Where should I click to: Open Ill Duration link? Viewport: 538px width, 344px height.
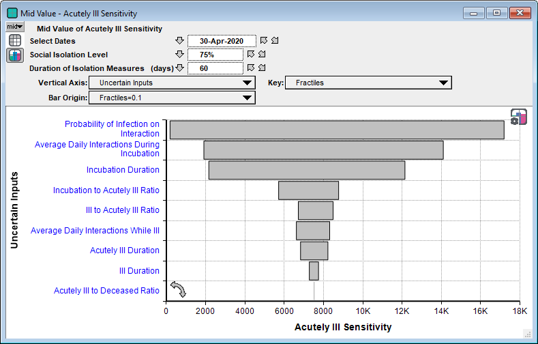(x=139, y=271)
